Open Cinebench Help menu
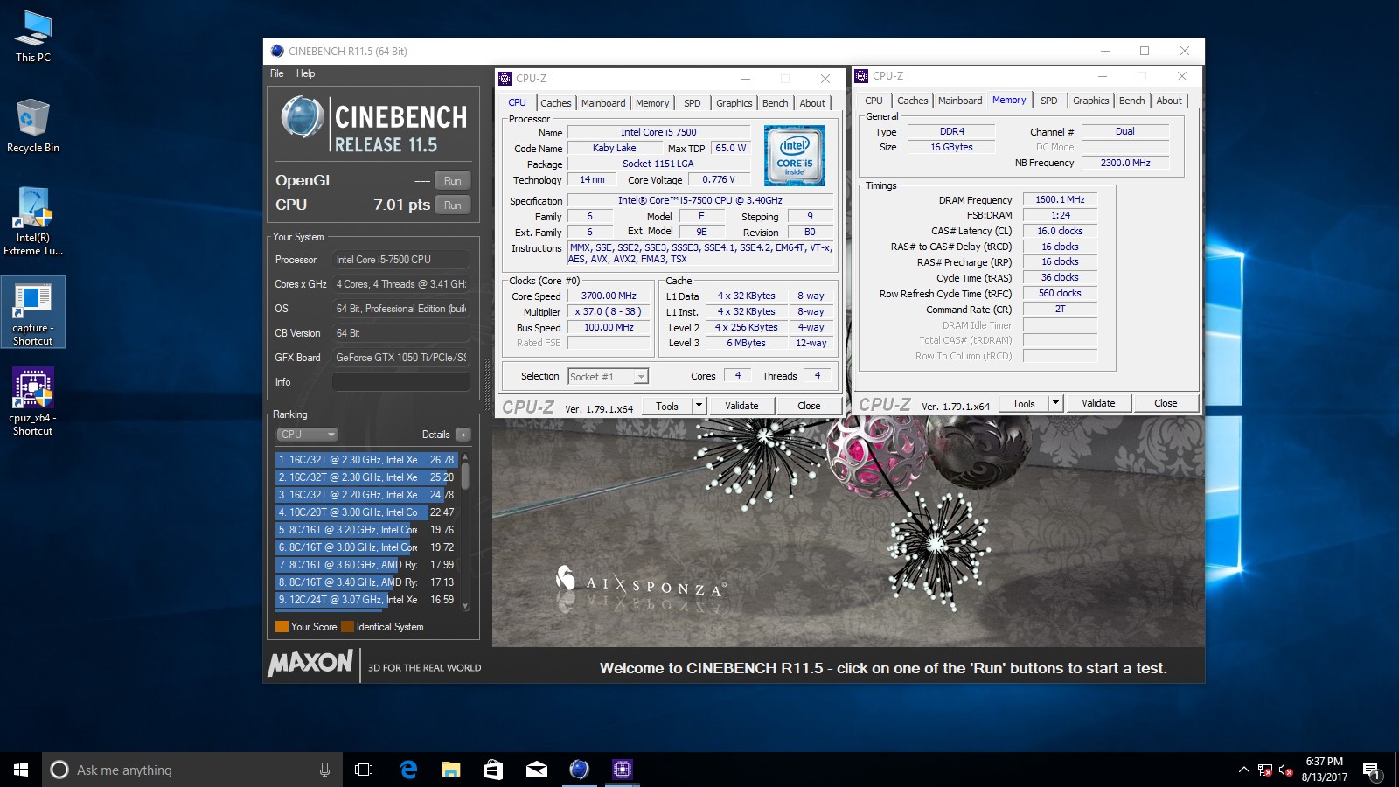The height and width of the screenshot is (787, 1399). click(x=305, y=73)
